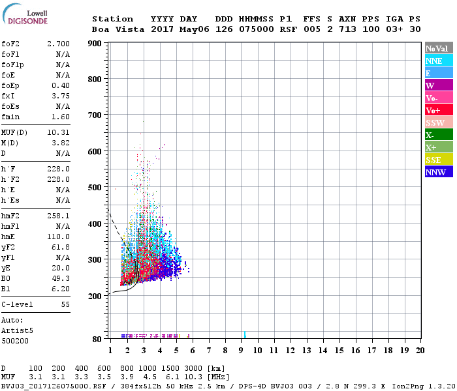Select the C-level value 55
This screenshot has height=391, width=457.
click(65, 304)
